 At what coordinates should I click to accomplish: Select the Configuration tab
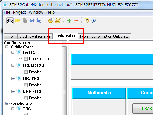[x=65, y=36]
